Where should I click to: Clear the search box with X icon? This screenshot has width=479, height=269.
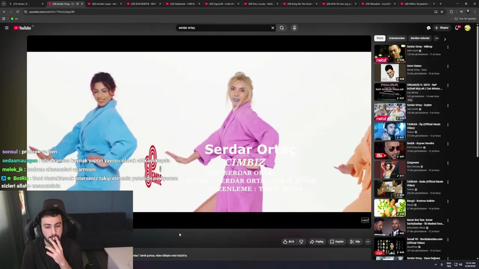tap(273, 28)
